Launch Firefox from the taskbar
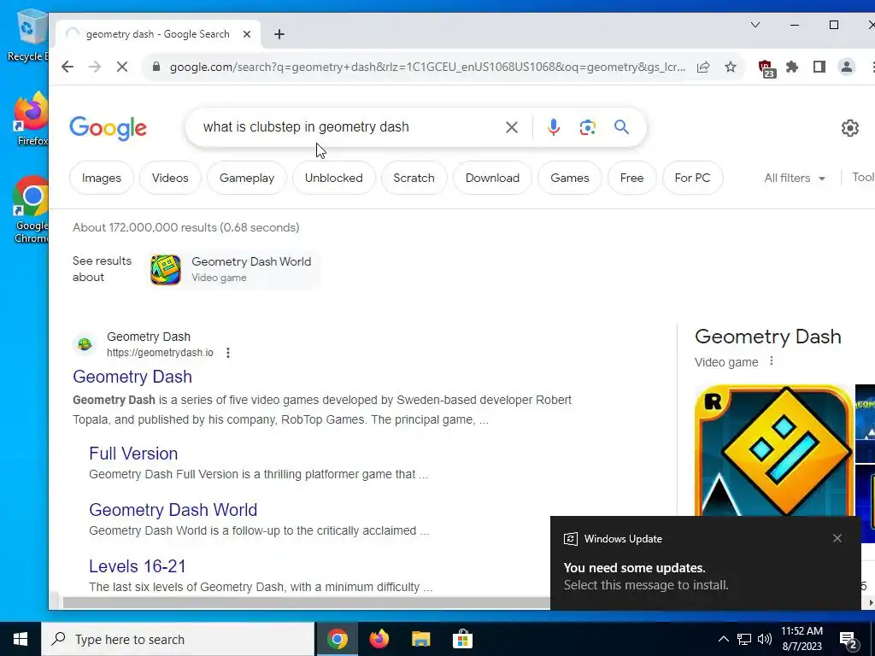Viewport: 875px width, 656px height. [x=379, y=639]
